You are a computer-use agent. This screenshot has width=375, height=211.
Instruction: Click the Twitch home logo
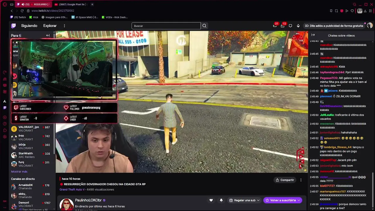click(x=13, y=26)
